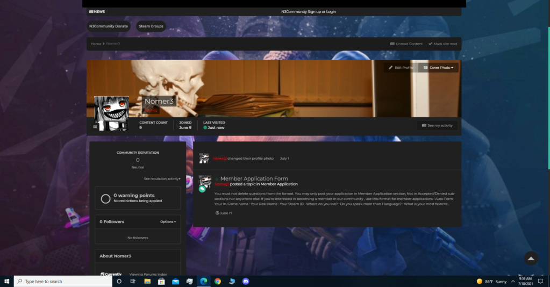
Task: Click Mark site read
Action: click(442, 44)
